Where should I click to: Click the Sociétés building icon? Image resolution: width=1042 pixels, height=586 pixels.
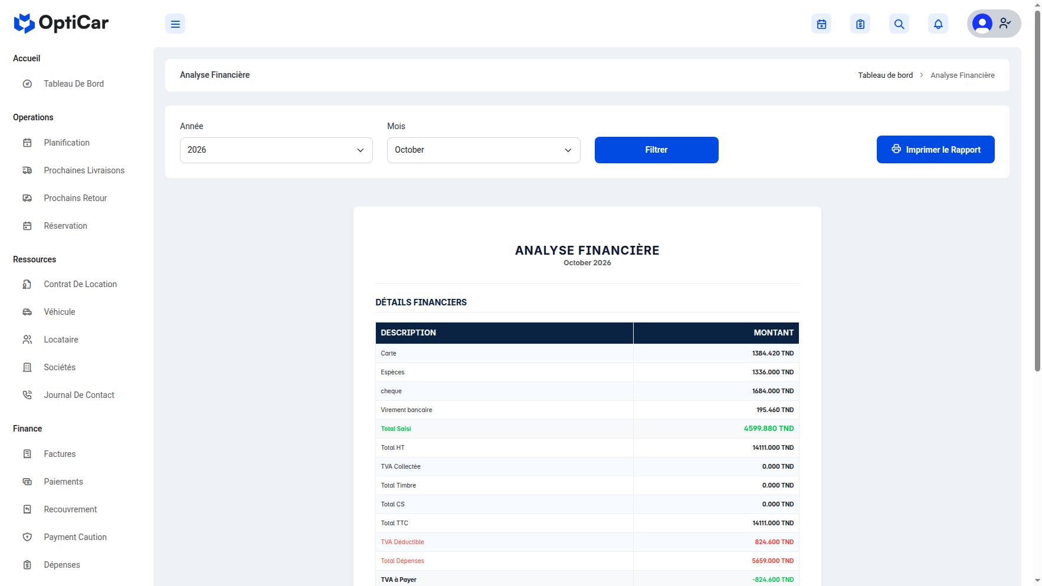point(27,367)
